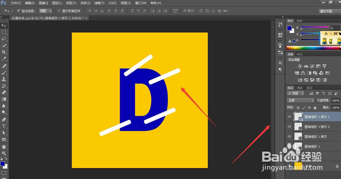The width and height of the screenshot is (341, 179).
Task: Expand the toolbox double-arrow at top
Action: pyautogui.click(x=2, y=17)
